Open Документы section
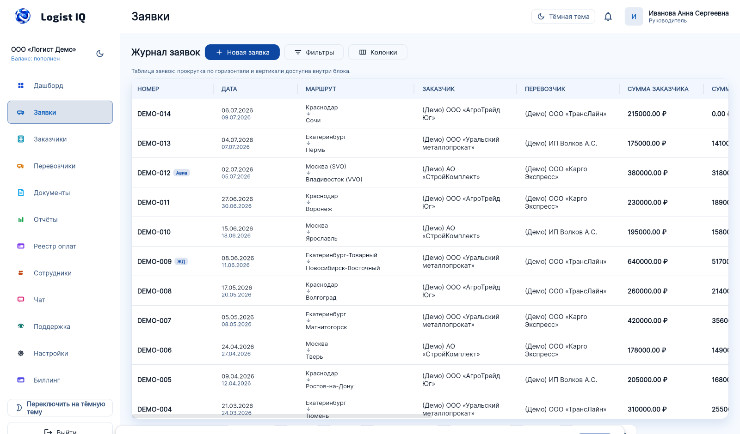Viewport: 740px width, 434px height. click(60, 193)
